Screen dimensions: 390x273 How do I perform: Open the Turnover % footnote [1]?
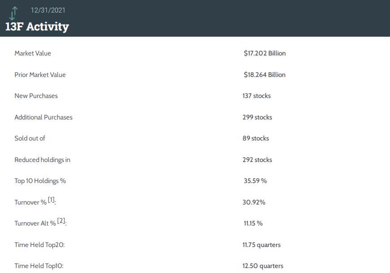51,200
